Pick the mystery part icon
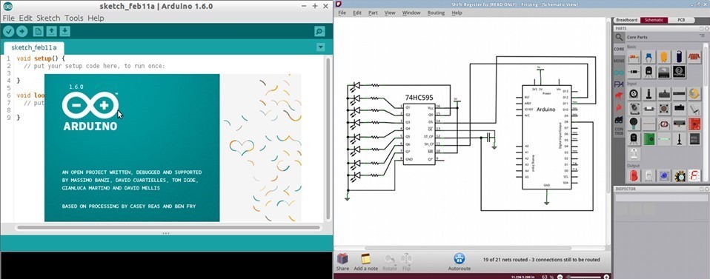This screenshot has height=279, width=710. pyautogui.click(x=679, y=72)
